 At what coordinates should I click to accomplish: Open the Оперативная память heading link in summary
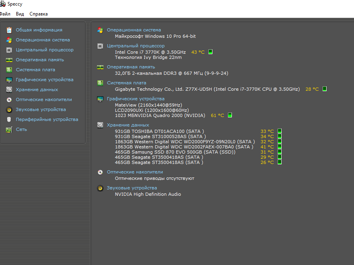tap(131, 67)
